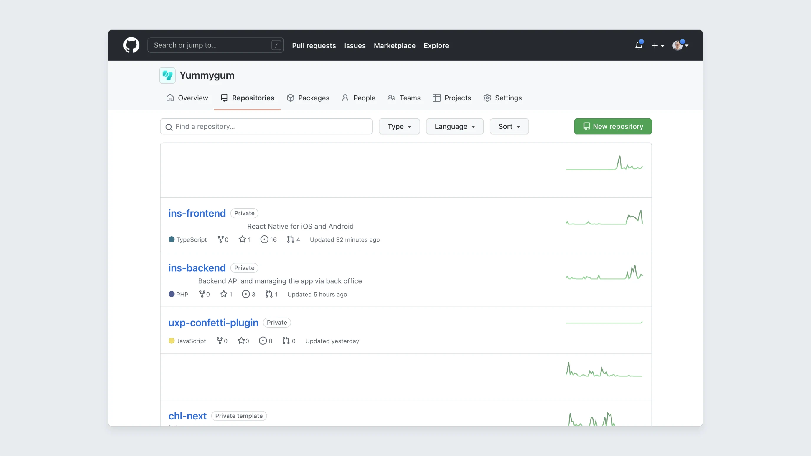The image size is (811, 456).
Task: Click "Updated yesterday" text
Action: [x=332, y=341]
